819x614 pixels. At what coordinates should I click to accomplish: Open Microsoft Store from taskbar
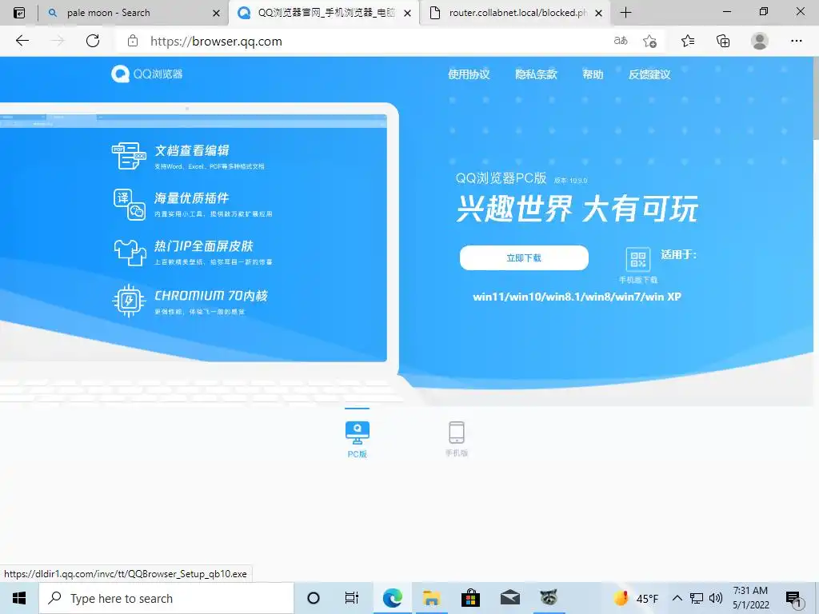point(470,598)
